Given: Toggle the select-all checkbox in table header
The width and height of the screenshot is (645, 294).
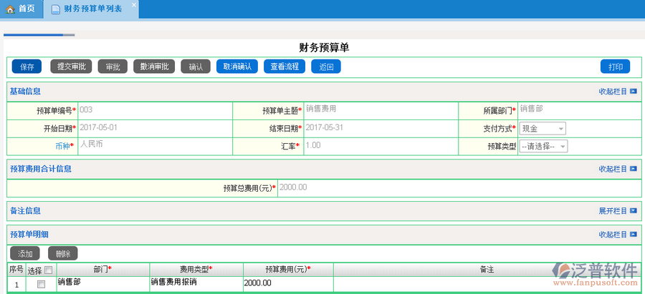Looking at the screenshot, I should click(x=48, y=270).
